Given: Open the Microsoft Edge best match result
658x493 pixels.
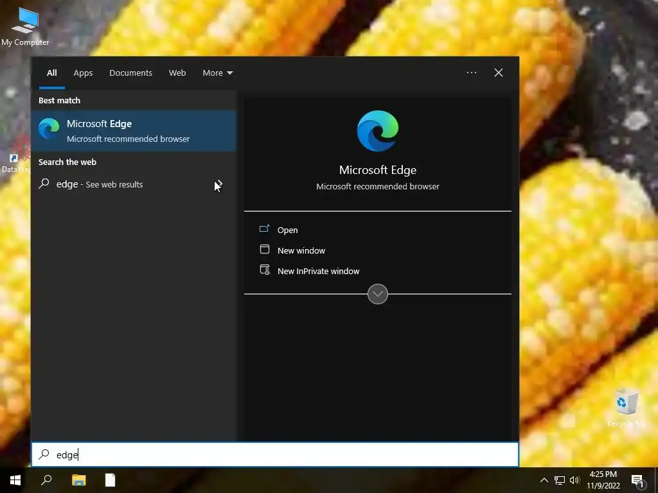Looking at the screenshot, I should (134, 131).
